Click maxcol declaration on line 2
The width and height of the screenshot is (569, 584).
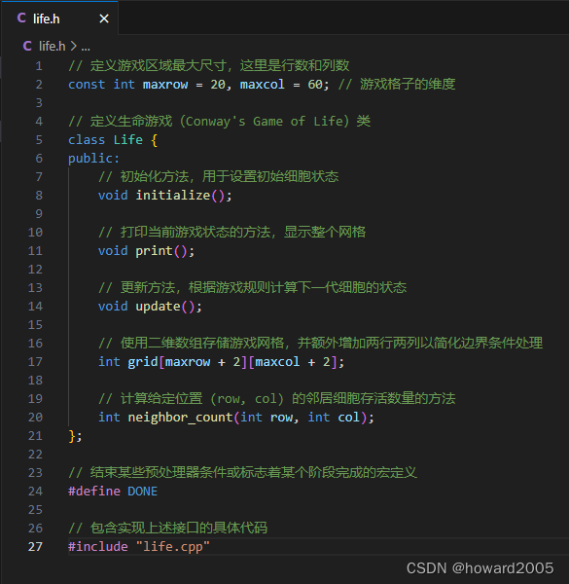coord(263,85)
